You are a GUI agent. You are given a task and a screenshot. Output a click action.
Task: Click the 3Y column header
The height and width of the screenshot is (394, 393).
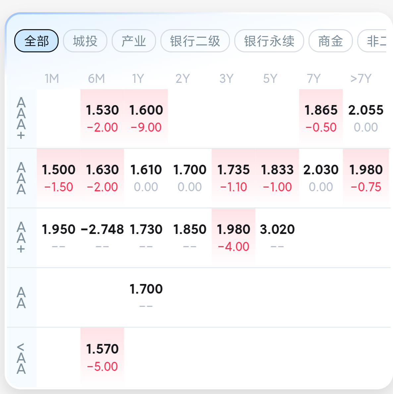click(x=226, y=79)
